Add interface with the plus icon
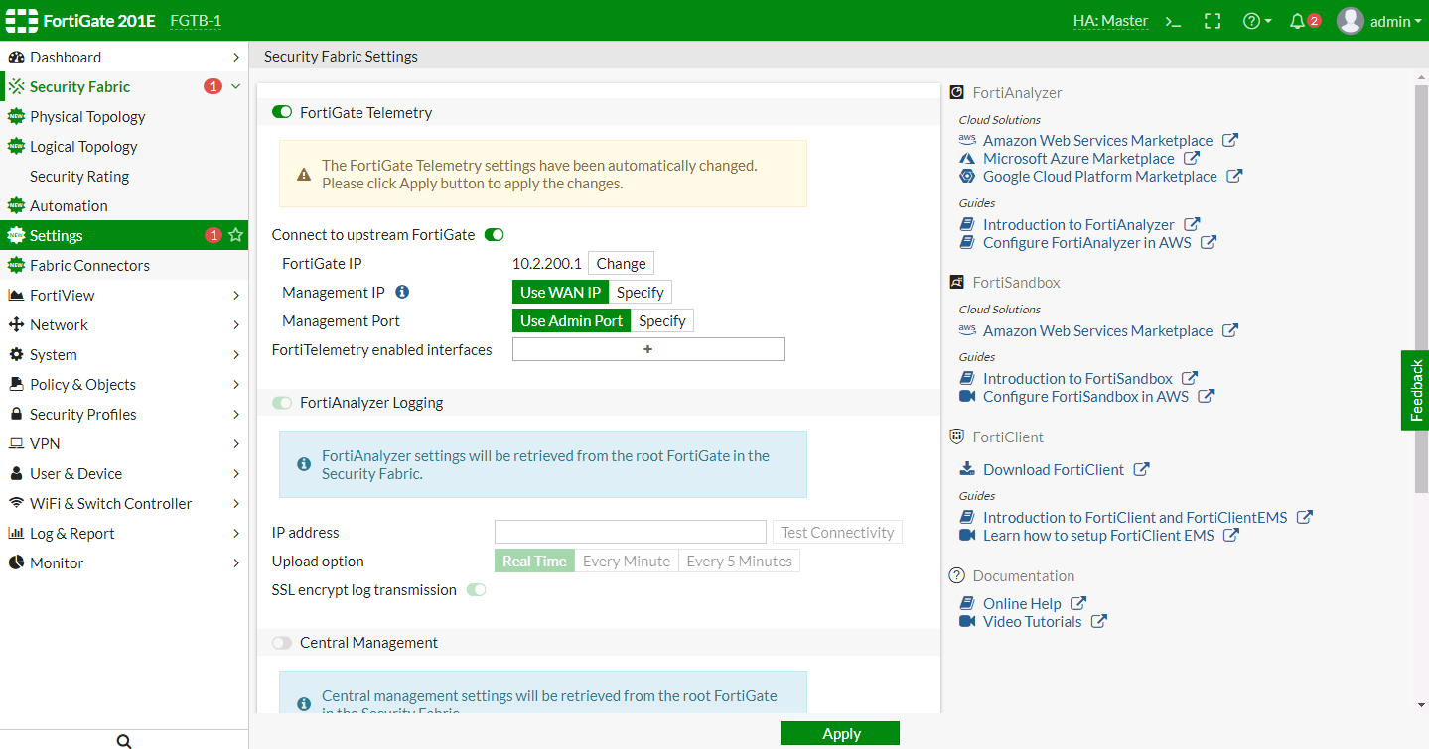 (x=647, y=349)
